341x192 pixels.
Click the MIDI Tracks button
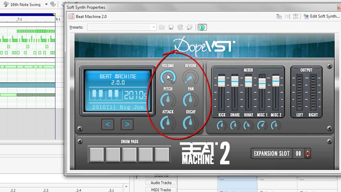coord(161,190)
